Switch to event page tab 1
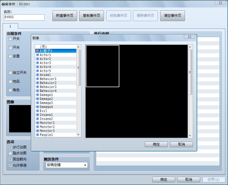This screenshot has width=228, height=185. (x=10, y=26)
